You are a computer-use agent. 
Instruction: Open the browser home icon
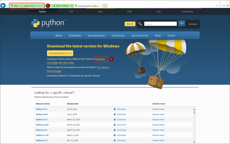(x=217, y=5)
